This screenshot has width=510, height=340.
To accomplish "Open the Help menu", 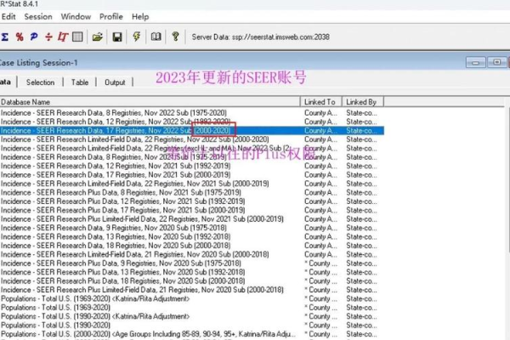I will pyautogui.click(x=140, y=17).
